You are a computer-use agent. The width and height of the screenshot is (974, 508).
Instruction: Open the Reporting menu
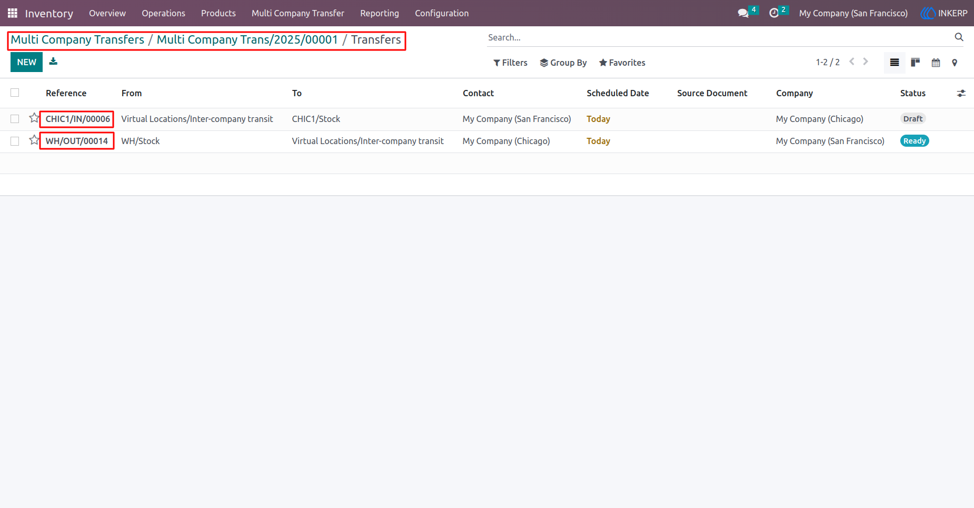click(380, 13)
